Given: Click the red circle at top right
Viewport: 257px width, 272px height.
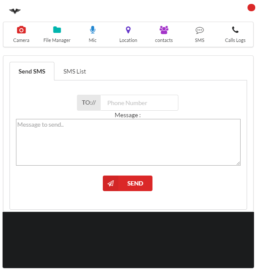Looking at the screenshot, I should click(251, 8).
